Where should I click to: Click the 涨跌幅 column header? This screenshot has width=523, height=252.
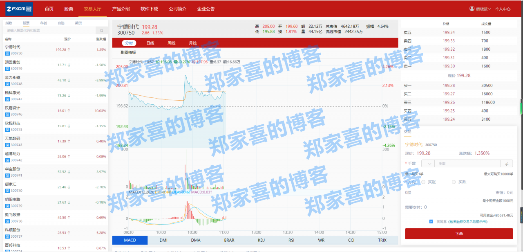pos(101,39)
